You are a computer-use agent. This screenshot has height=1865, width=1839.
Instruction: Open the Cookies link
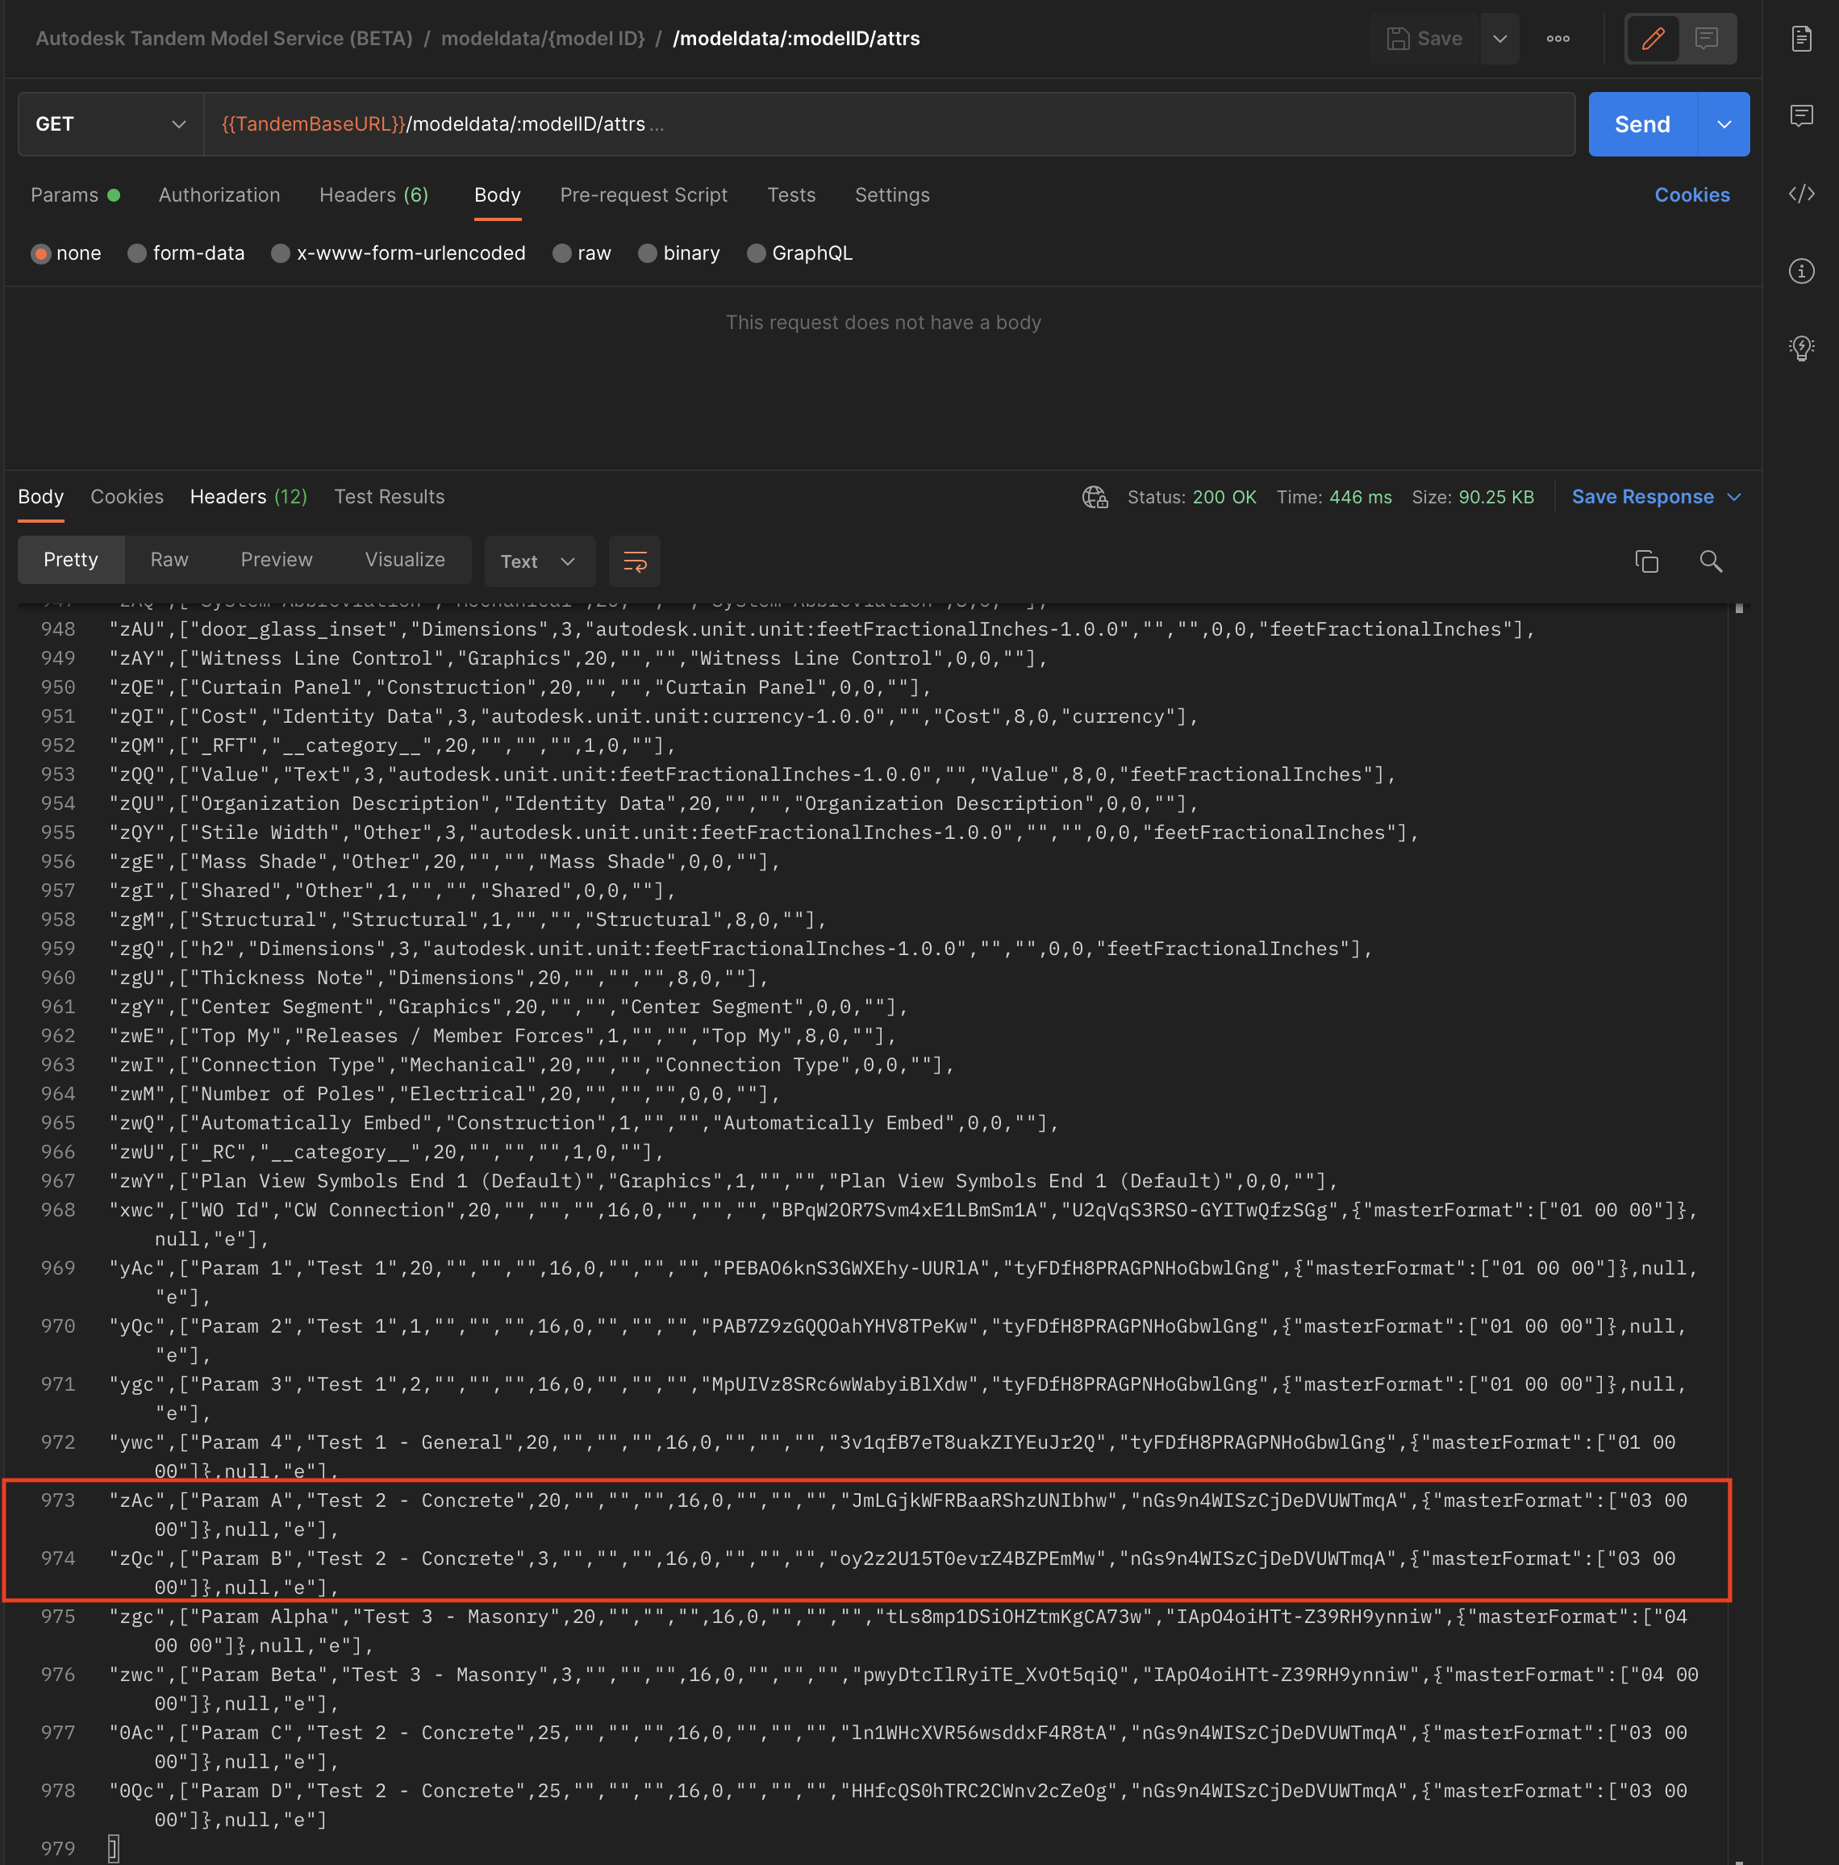1691,195
